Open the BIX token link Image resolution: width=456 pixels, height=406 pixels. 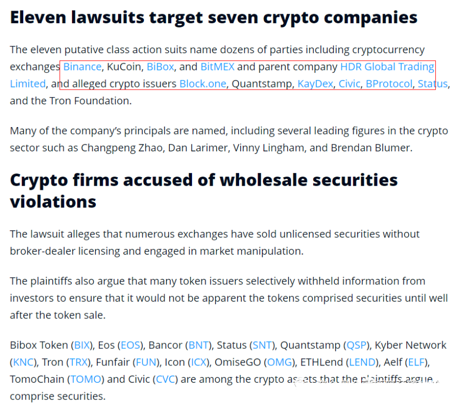[x=82, y=345]
